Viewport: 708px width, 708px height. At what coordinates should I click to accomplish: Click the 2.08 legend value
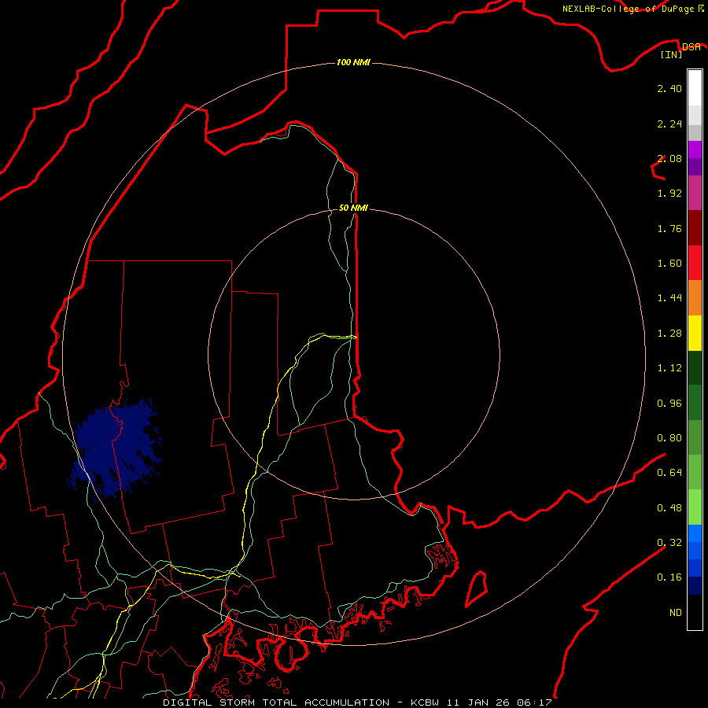(669, 158)
